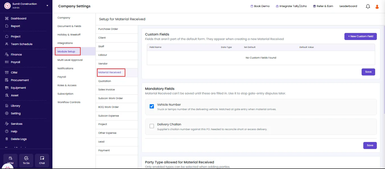This screenshot has height=169, width=385.
Task: Select the CRM sidebar icon
Action: (x=7, y=73)
